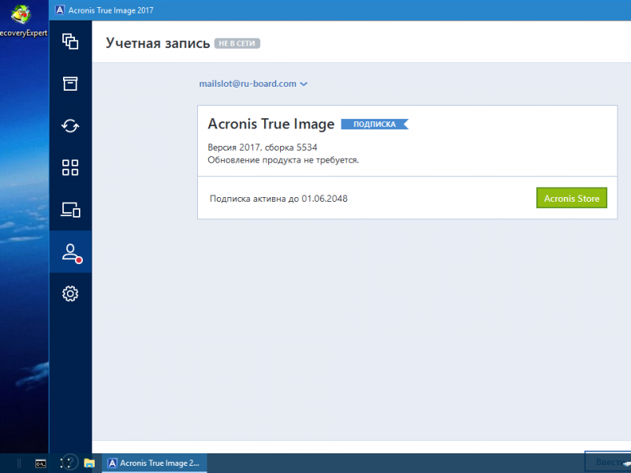Open the RecoveryExpert desktop shortcut

coord(23,20)
